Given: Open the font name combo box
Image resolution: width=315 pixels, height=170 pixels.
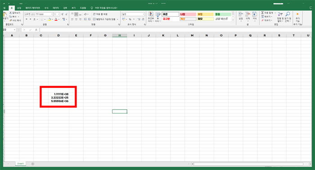Looking at the screenshot, I should pos(39,14).
